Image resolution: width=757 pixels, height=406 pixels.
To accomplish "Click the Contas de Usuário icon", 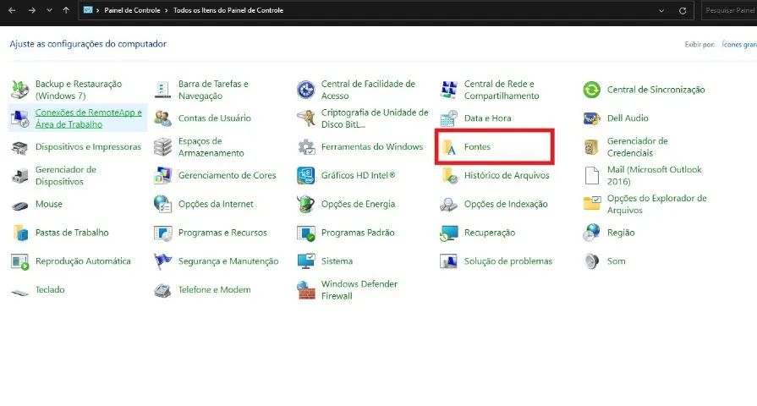I will (x=162, y=118).
